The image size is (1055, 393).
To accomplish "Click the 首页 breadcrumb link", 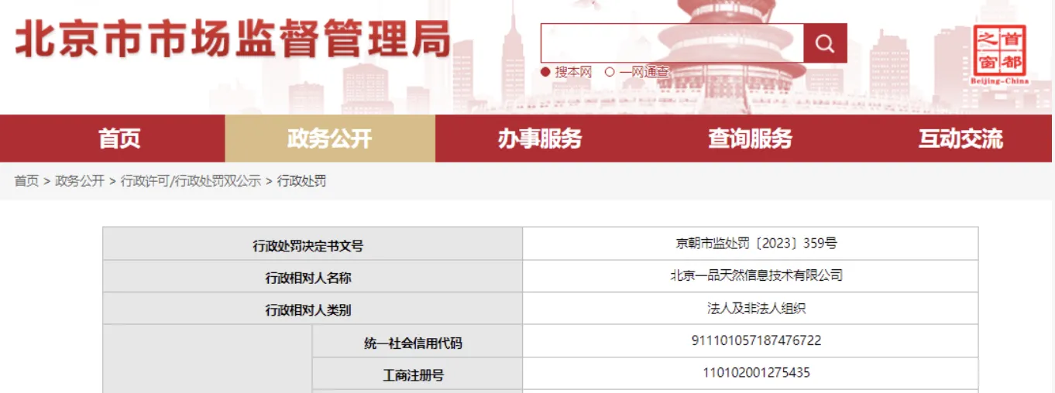I will (26, 181).
